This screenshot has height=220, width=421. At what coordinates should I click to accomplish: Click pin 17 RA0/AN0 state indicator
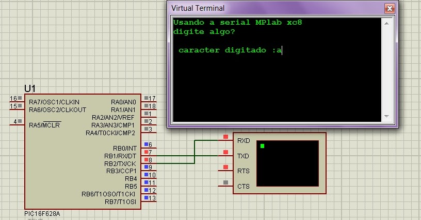147,98
